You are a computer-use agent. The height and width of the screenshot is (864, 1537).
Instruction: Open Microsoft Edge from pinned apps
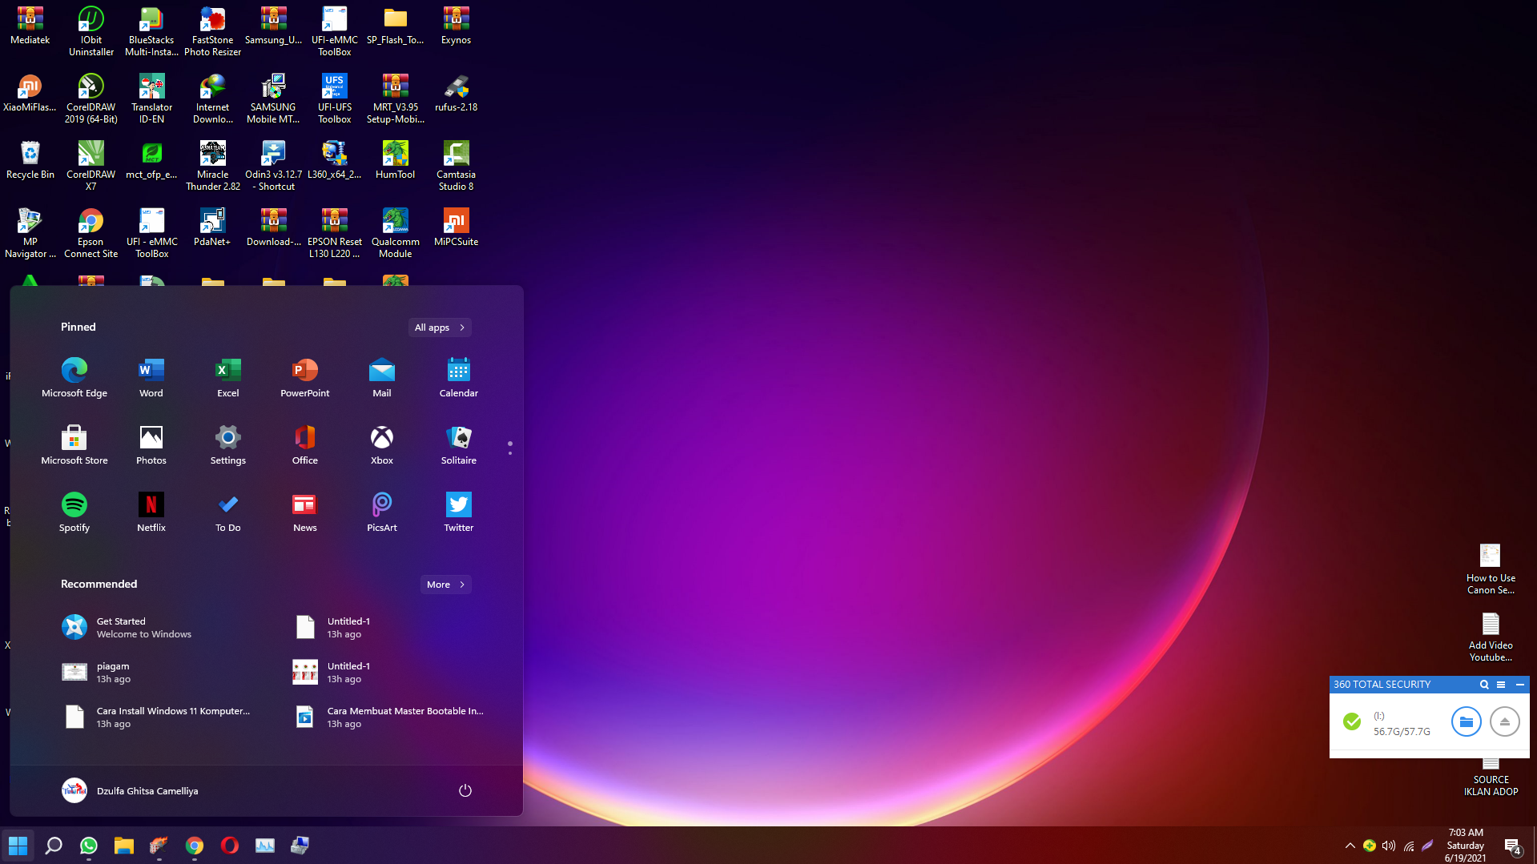pyautogui.click(x=74, y=377)
